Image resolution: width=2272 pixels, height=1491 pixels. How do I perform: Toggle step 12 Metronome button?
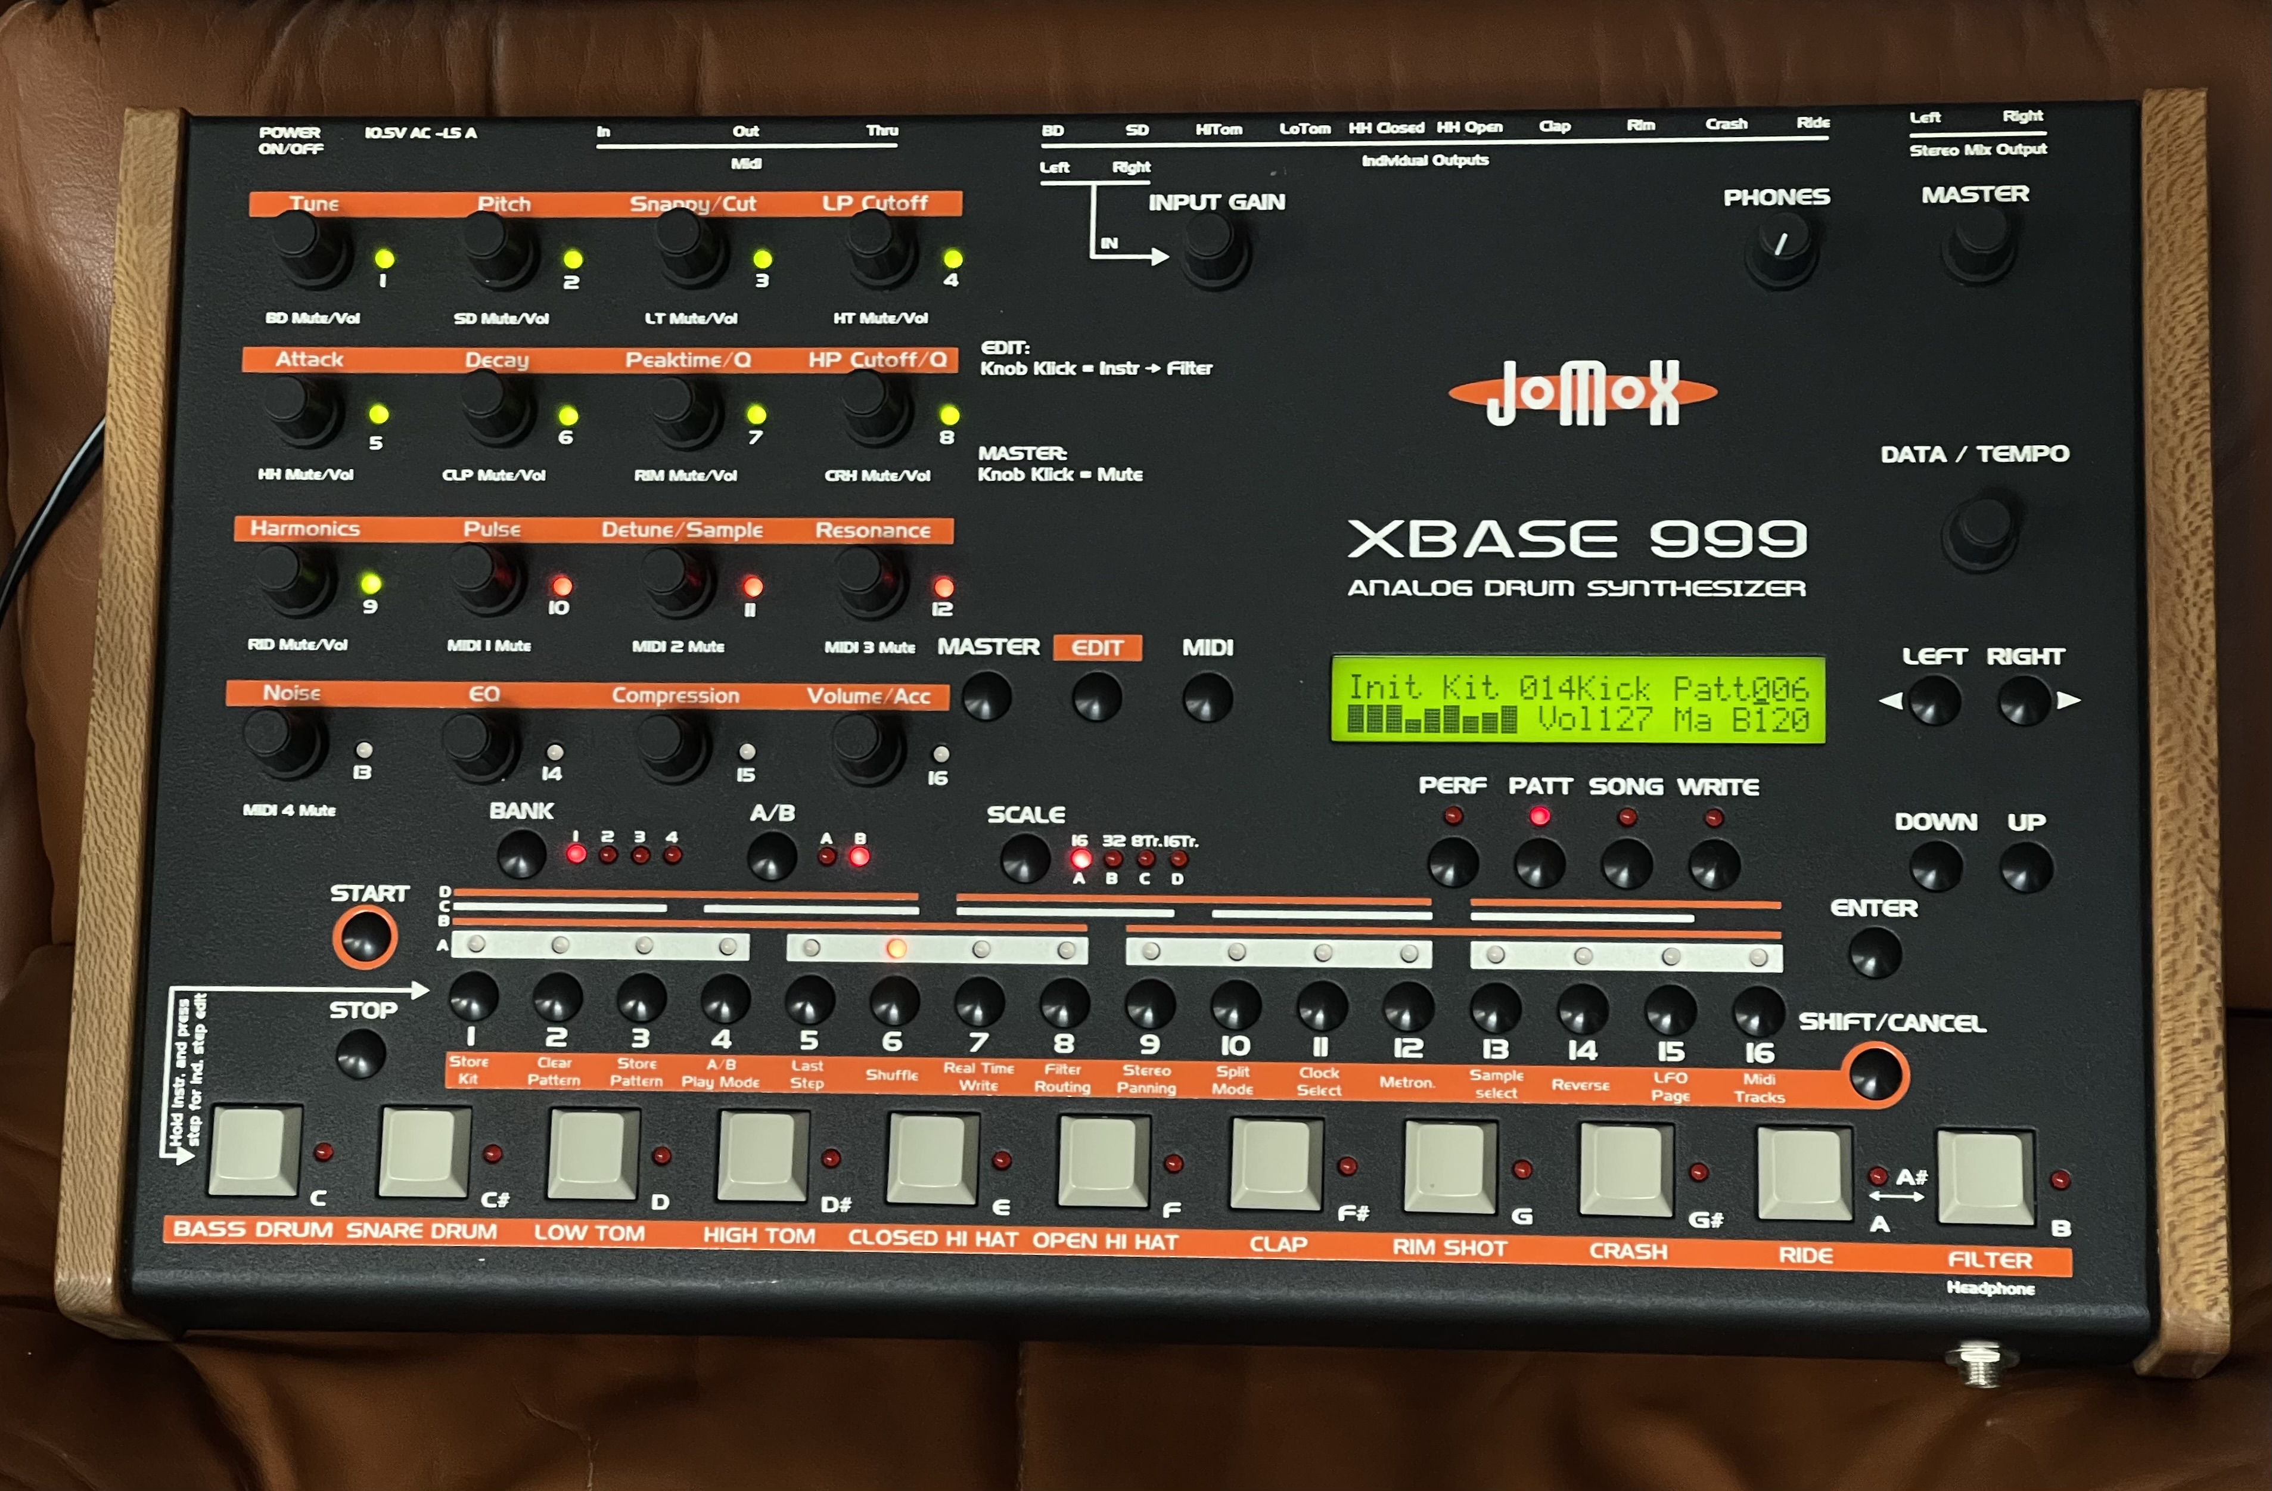1408,1008
